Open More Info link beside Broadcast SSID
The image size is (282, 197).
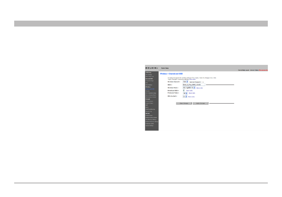tap(189, 91)
